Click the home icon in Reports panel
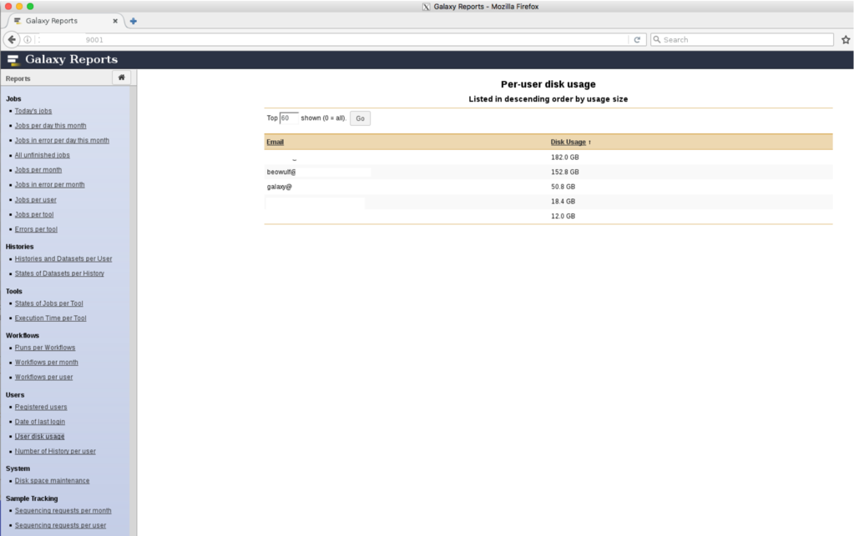The height and width of the screenshot is (536, 854). pyautogui.click(x=121, y=78)
